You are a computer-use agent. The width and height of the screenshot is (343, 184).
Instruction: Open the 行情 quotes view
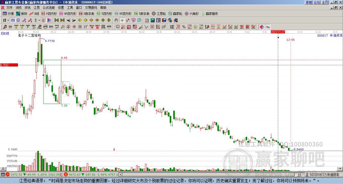(x=8, y=13)
